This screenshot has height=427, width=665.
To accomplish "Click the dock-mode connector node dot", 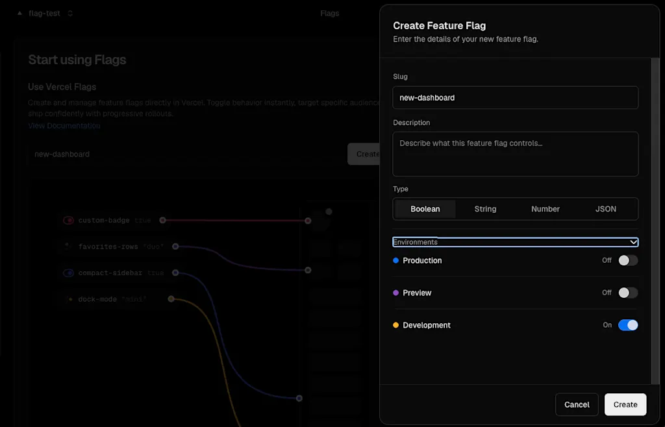I will pos(171,299).
